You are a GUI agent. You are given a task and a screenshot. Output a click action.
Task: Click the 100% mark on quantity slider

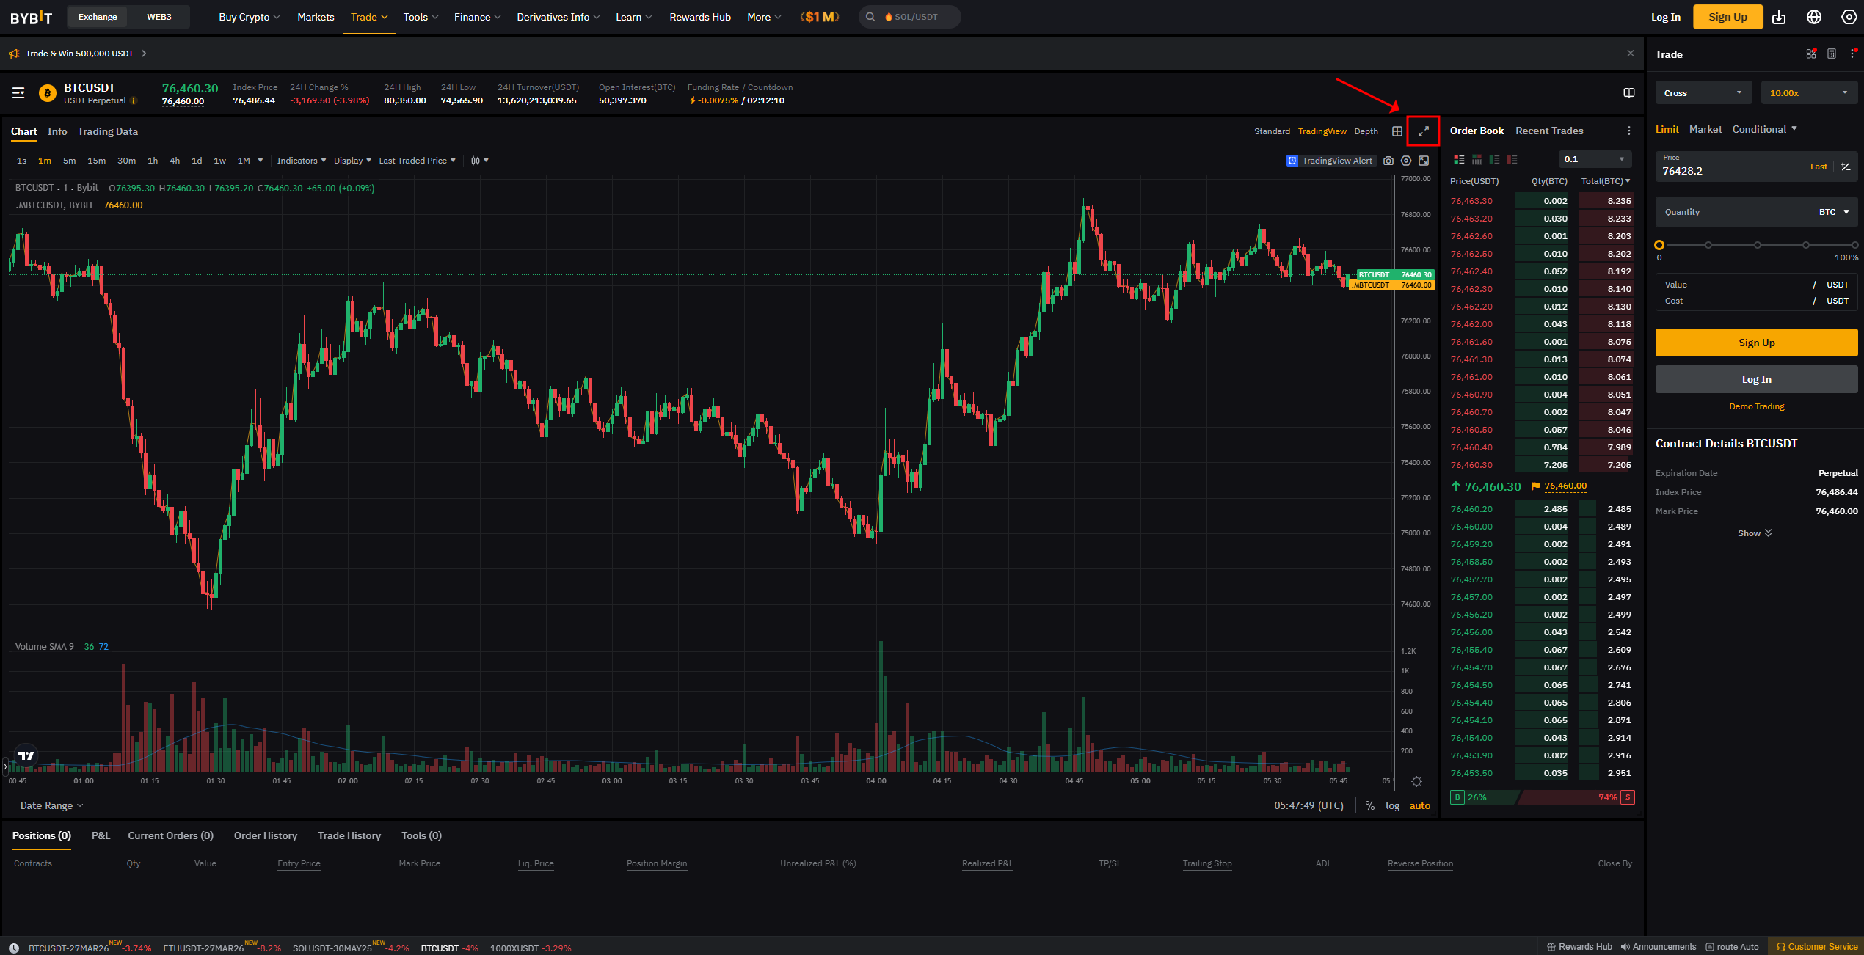[x=1854, y=245]
